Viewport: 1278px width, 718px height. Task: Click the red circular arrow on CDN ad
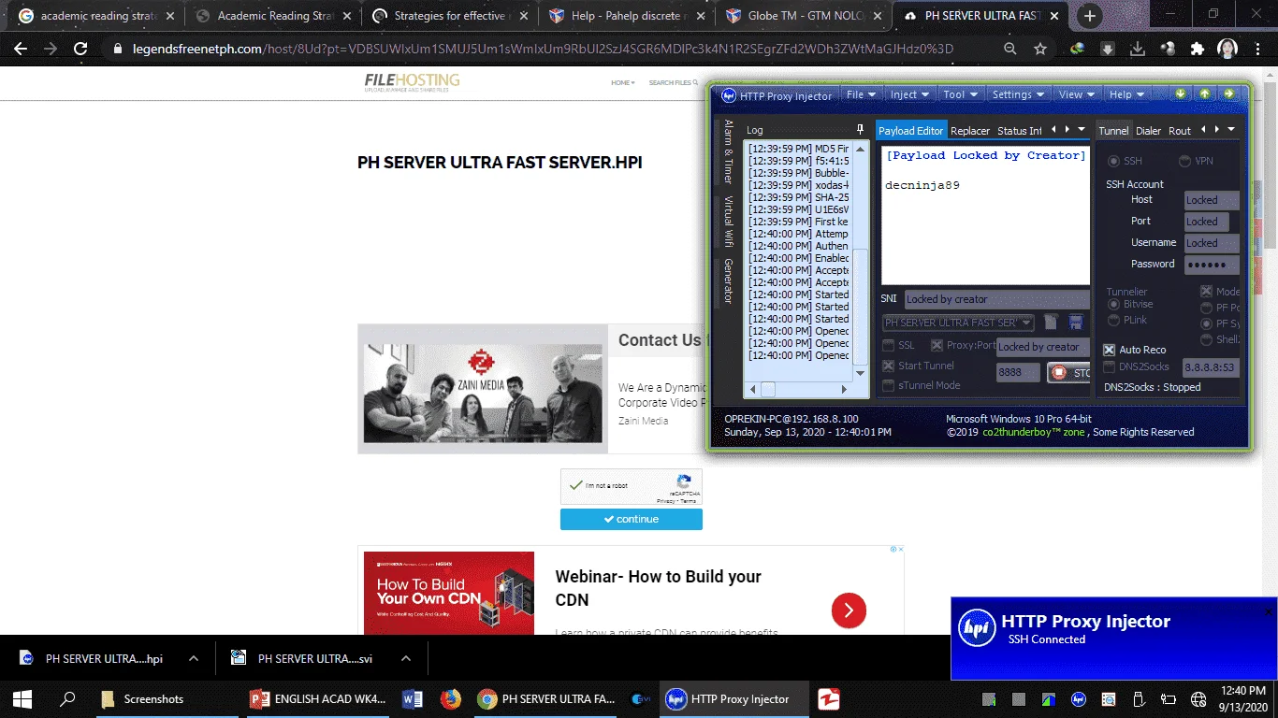point(849,611)
